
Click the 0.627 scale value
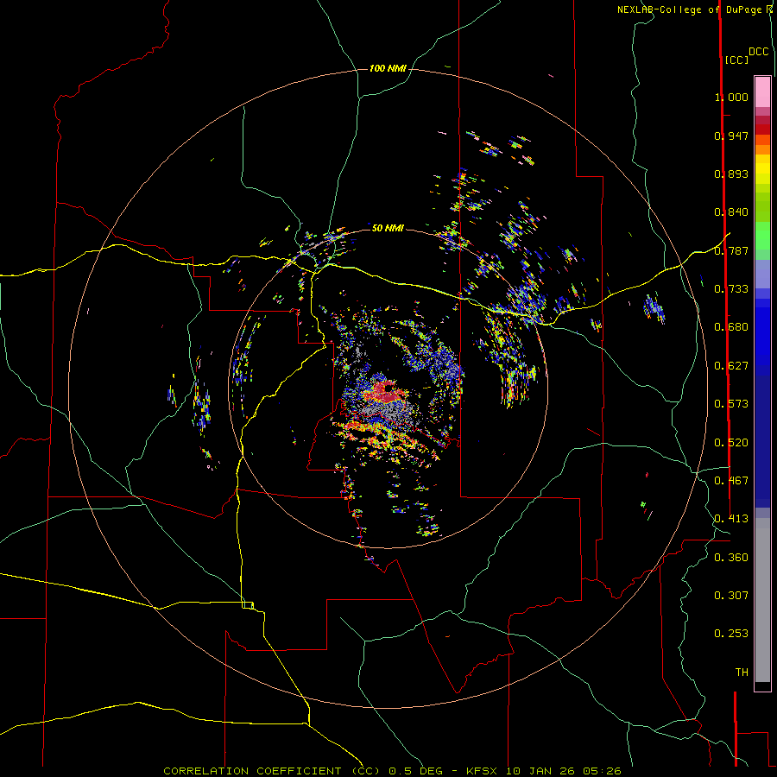(731, 366)
